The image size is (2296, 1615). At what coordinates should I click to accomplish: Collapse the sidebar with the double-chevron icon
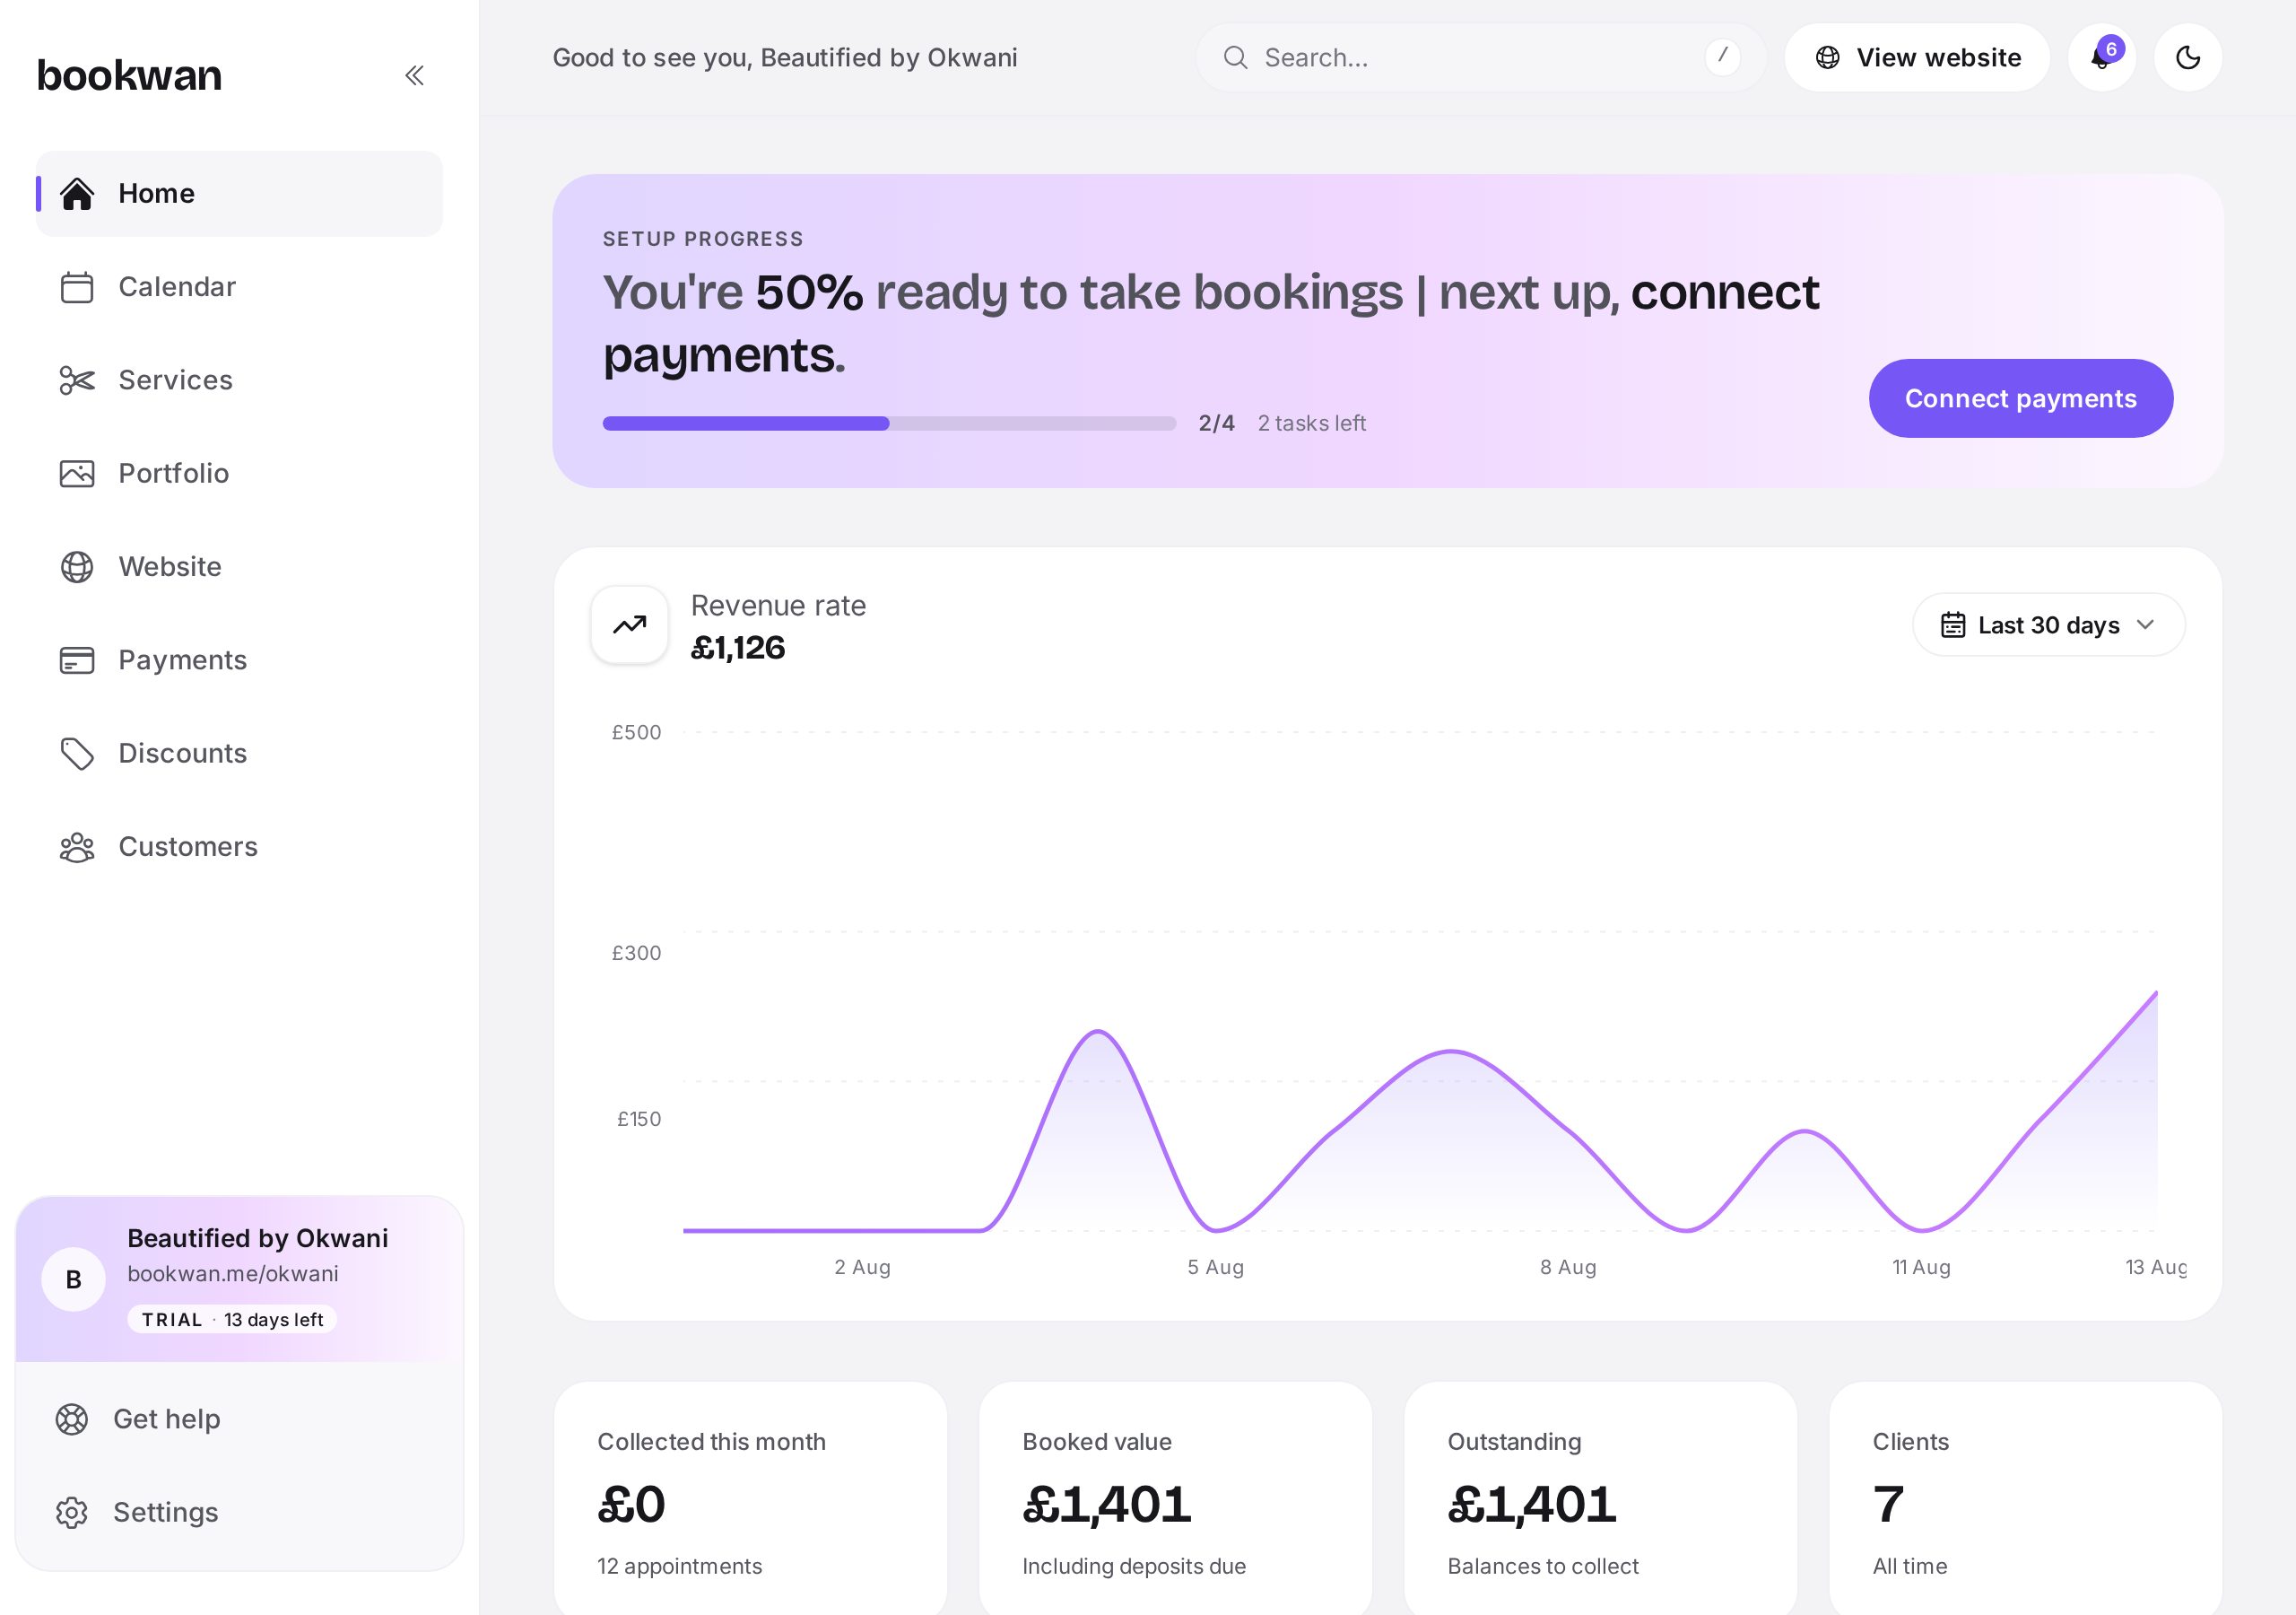coord(414,75)
